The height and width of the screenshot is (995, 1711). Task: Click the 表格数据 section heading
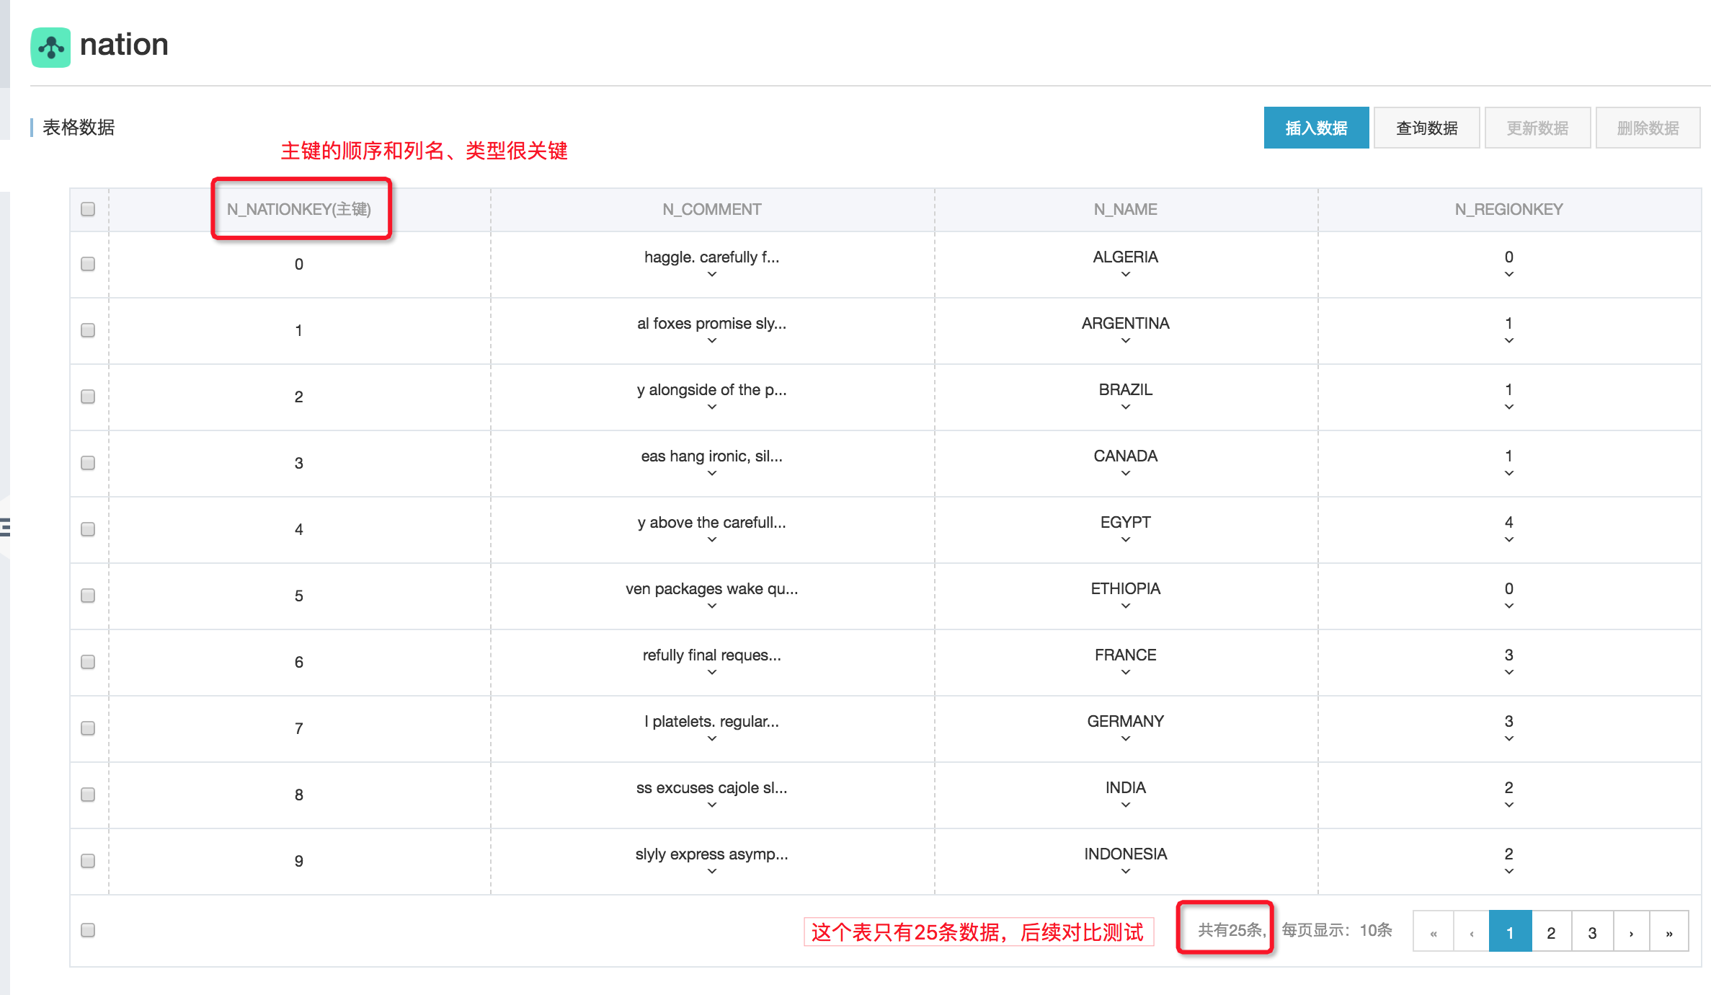[x=79, y=128]
